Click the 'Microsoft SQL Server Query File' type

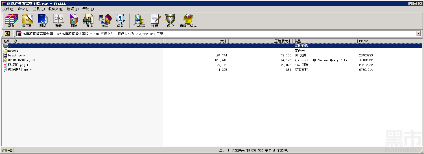pyautogui.click(x=321, y=60)
